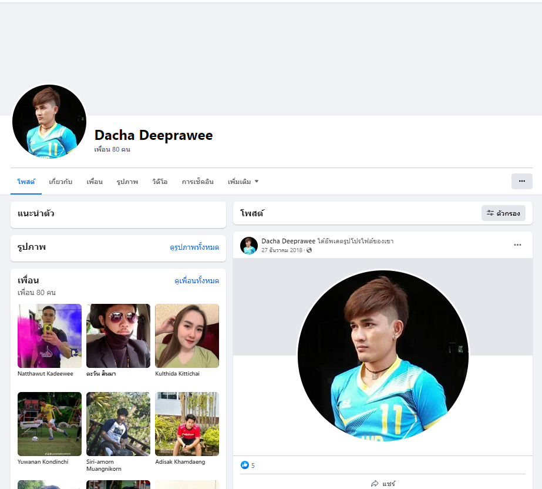The width and height of the screenshot is (542, 489).
Task: Go to the รูปภาพ tab
Action: point(127,182)
